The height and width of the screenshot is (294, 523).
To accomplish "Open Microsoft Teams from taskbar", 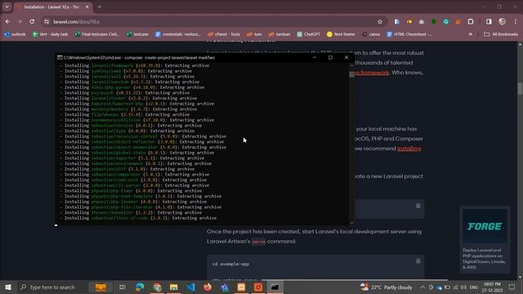I will tap(225, 287).
